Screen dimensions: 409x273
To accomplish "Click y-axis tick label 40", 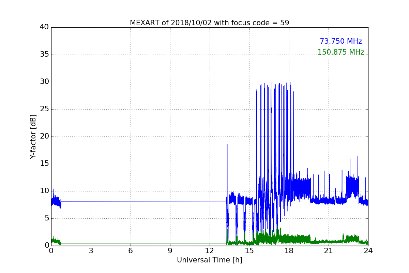I will [44, 27].
